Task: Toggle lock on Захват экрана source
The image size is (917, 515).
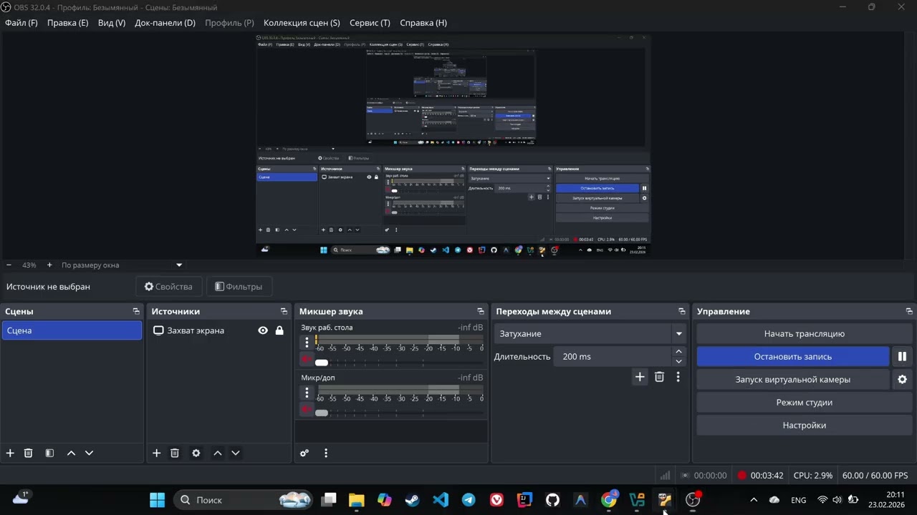Action: [x=279, y=330]
